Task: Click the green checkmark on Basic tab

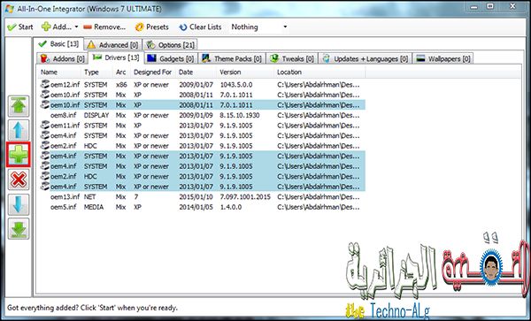Action: pos(42,43)
